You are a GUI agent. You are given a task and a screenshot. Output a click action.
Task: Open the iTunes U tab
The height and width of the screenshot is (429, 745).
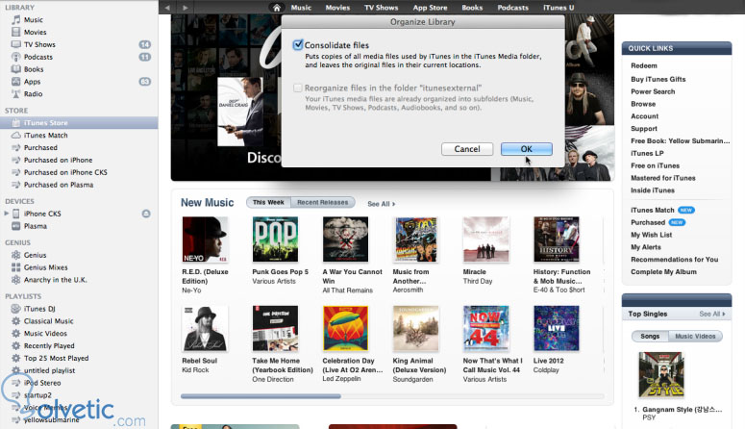[559, 8]
